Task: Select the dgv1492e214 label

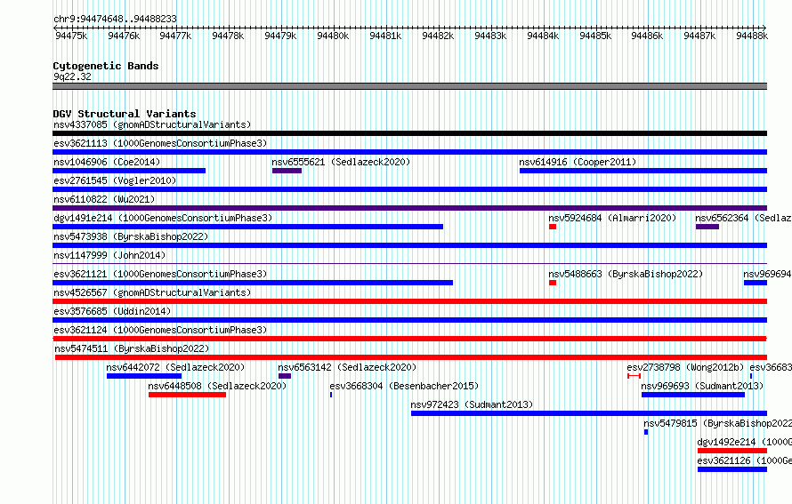Action: pyautogui.click(x=745, y=442)
